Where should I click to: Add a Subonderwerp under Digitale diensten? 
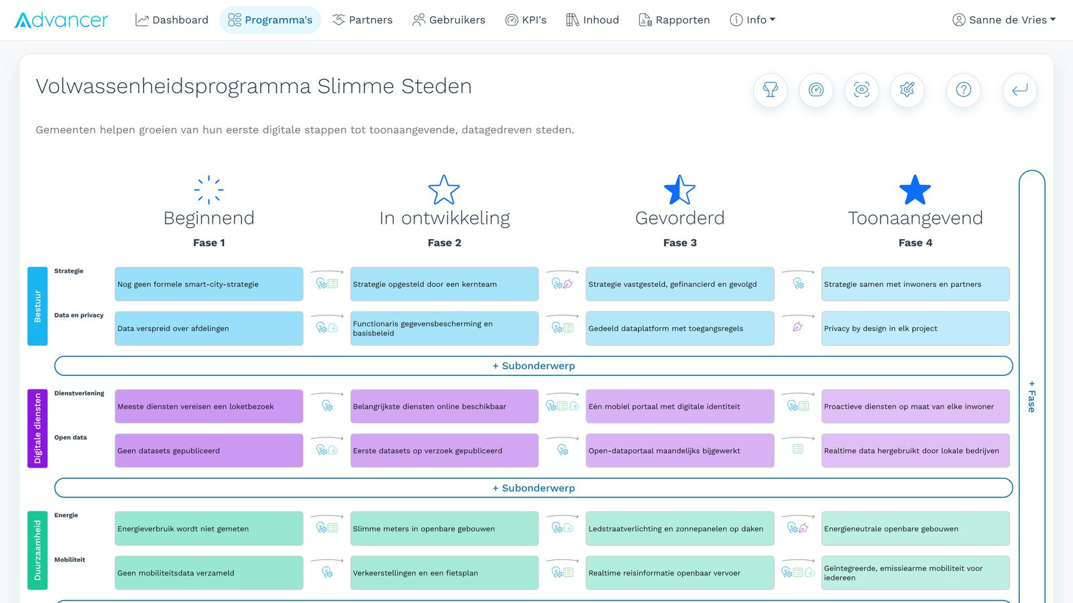[x=534, y=488]
